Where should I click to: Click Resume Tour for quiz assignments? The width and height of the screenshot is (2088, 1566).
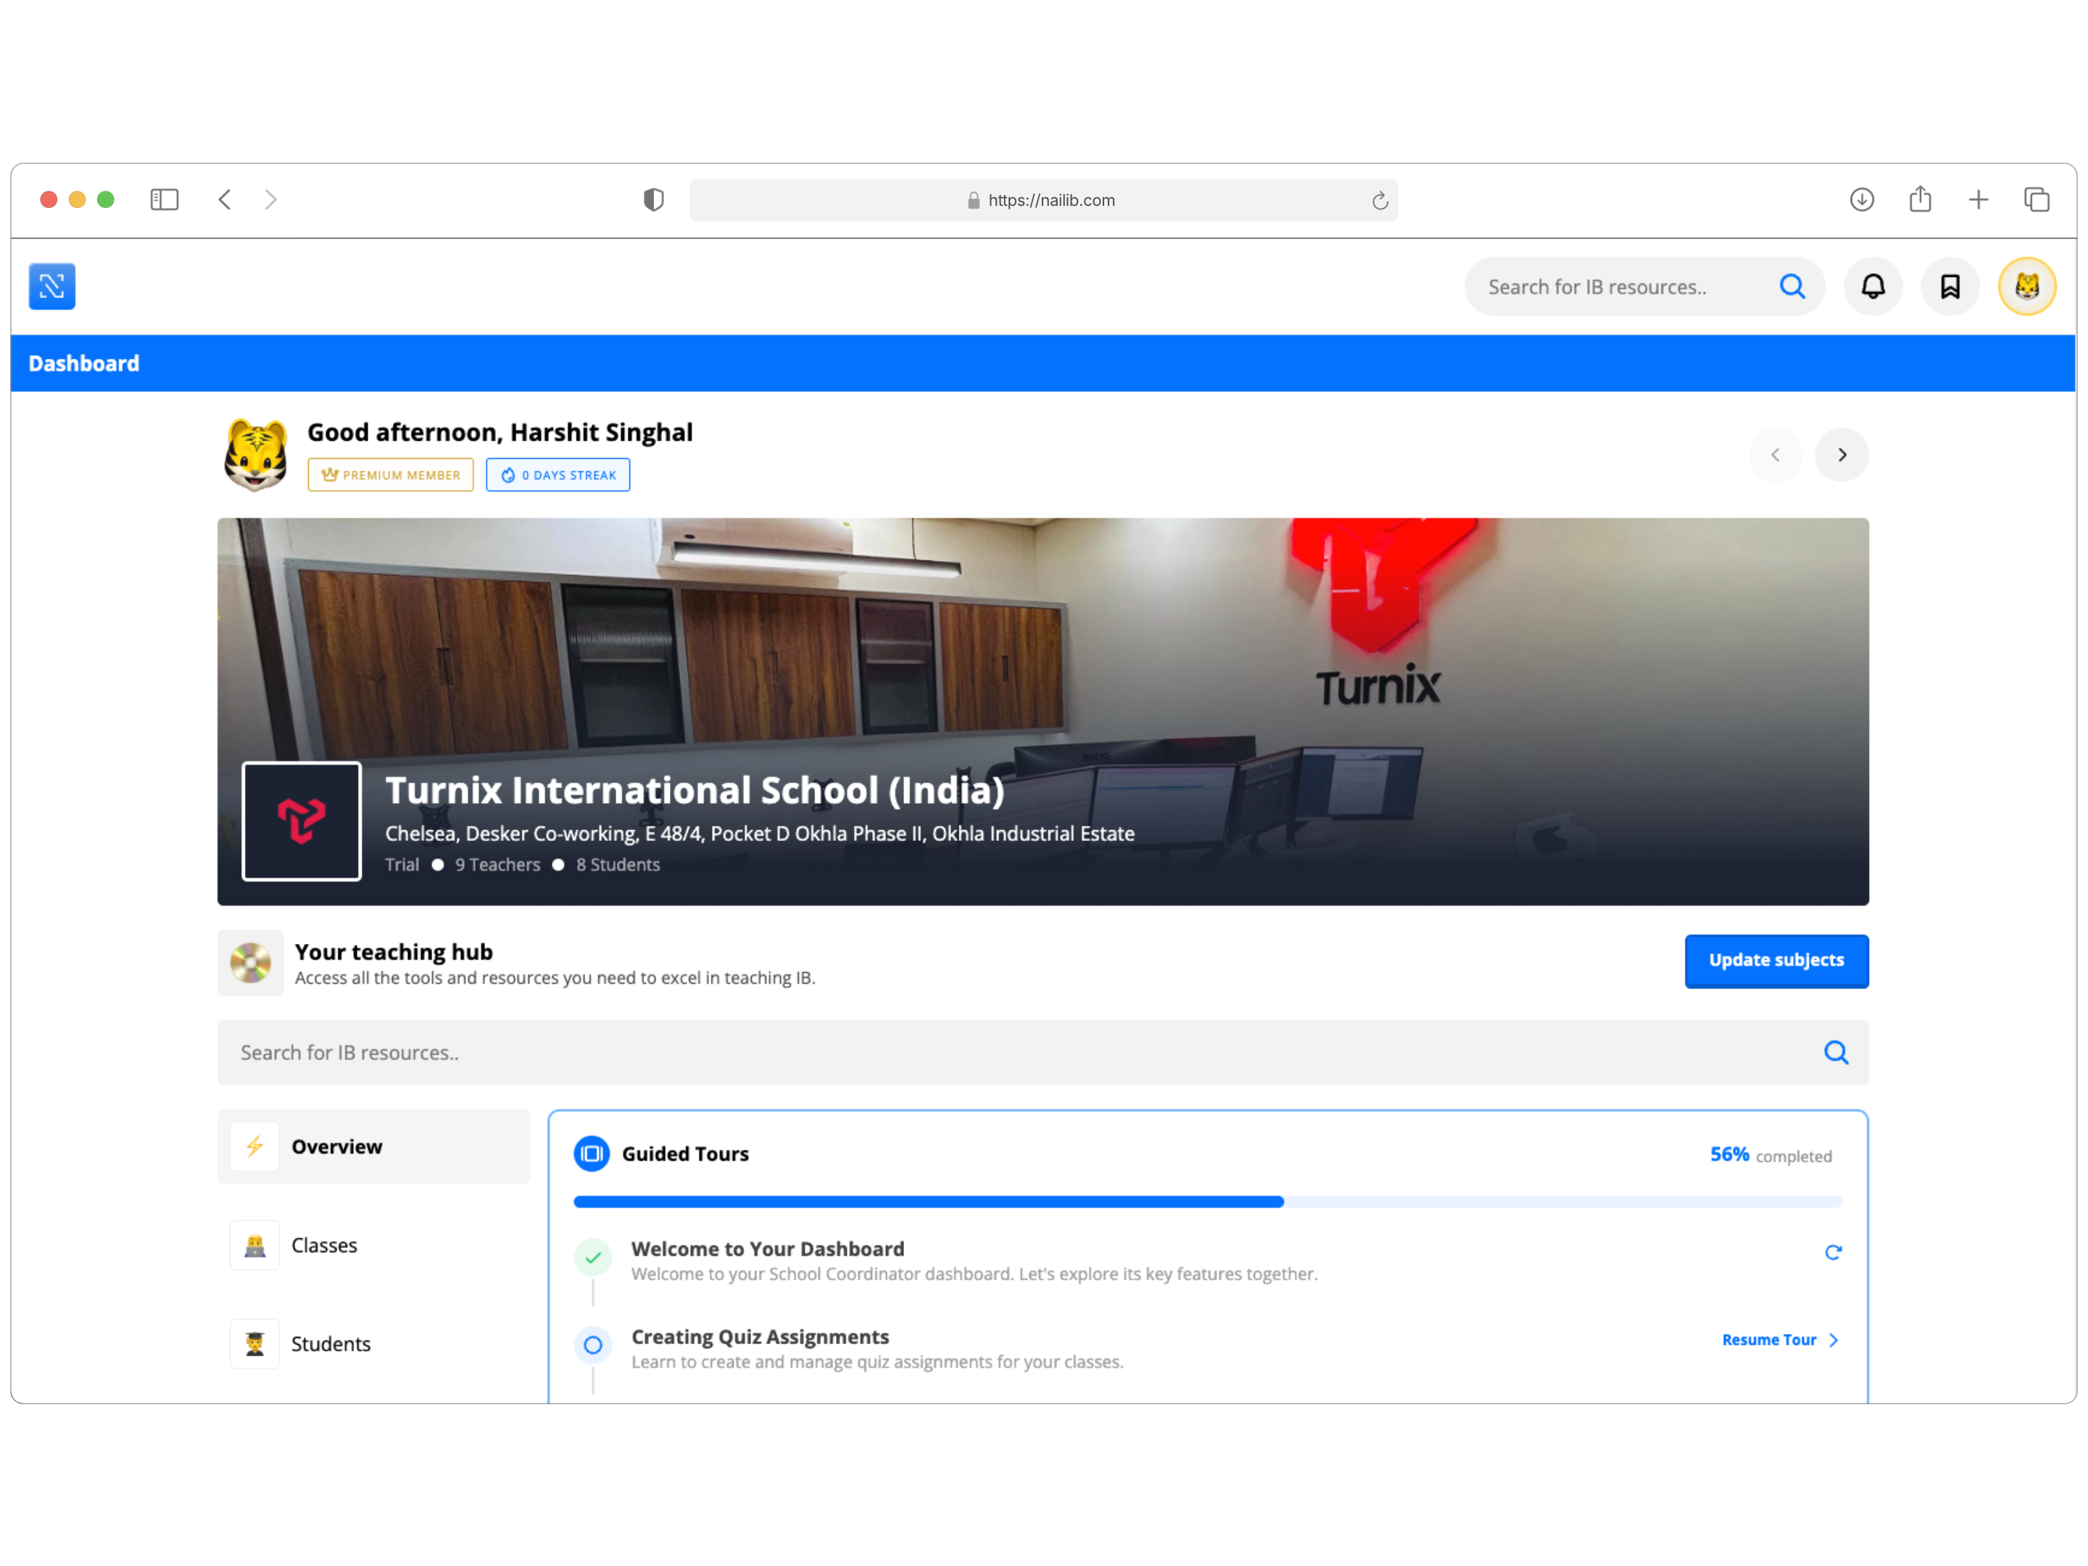1769,1340
